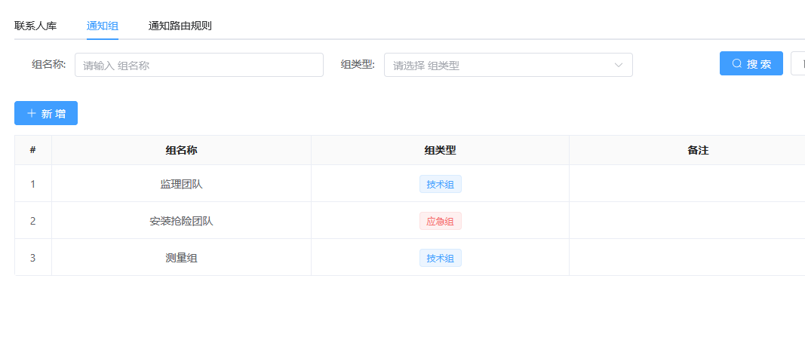Screen dimensions: 805x340
Task: Select the 测量组 group name
Action: tap(181, 258)
